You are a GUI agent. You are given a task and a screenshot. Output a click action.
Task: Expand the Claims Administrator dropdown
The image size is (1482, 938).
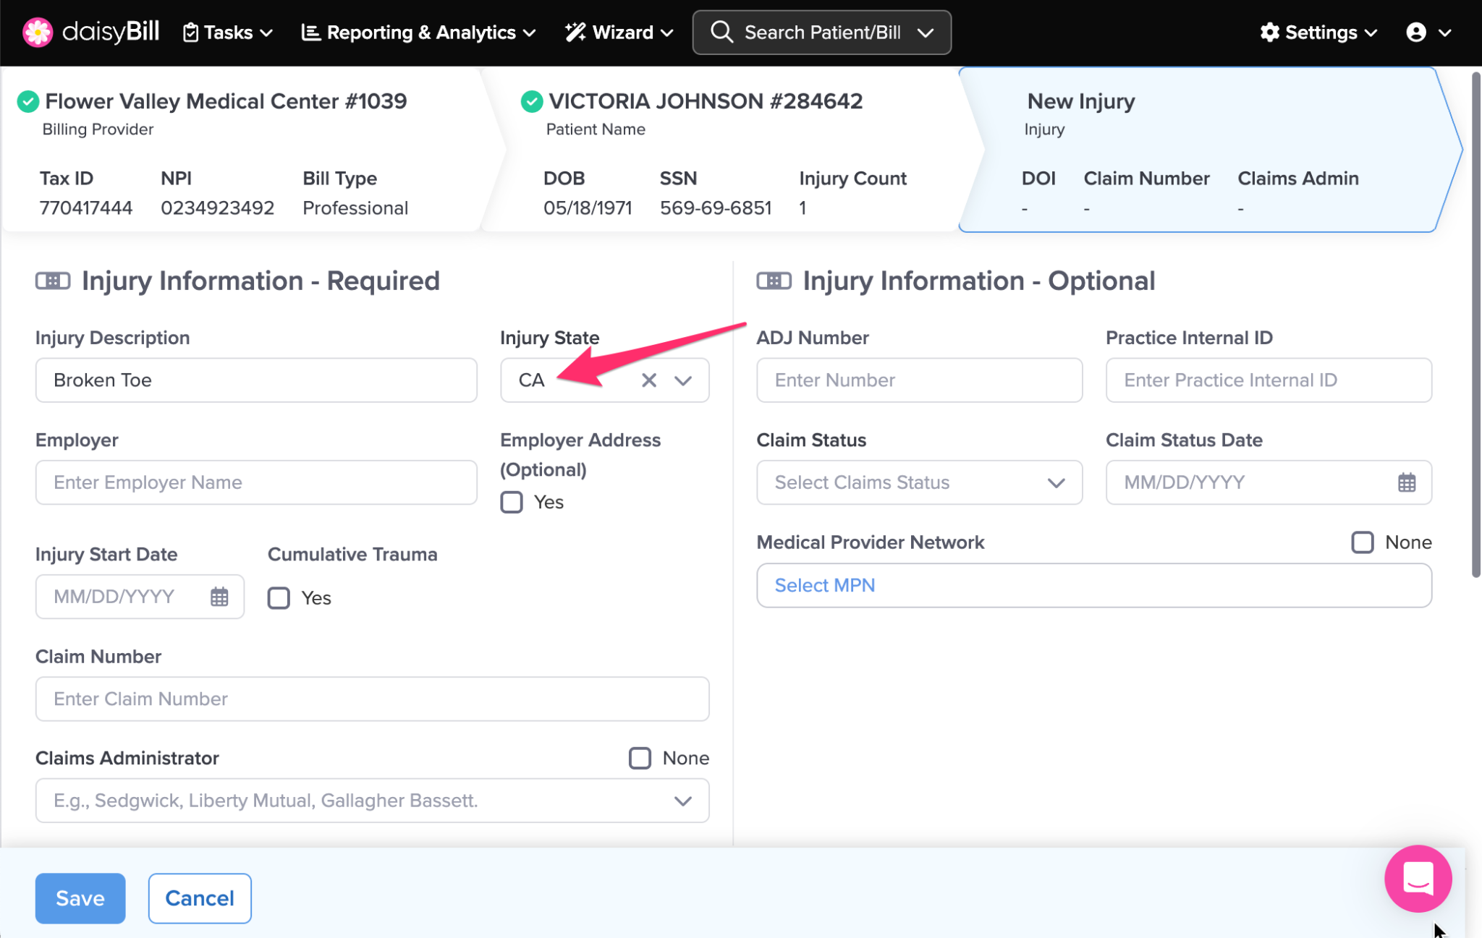click(682, 801)
